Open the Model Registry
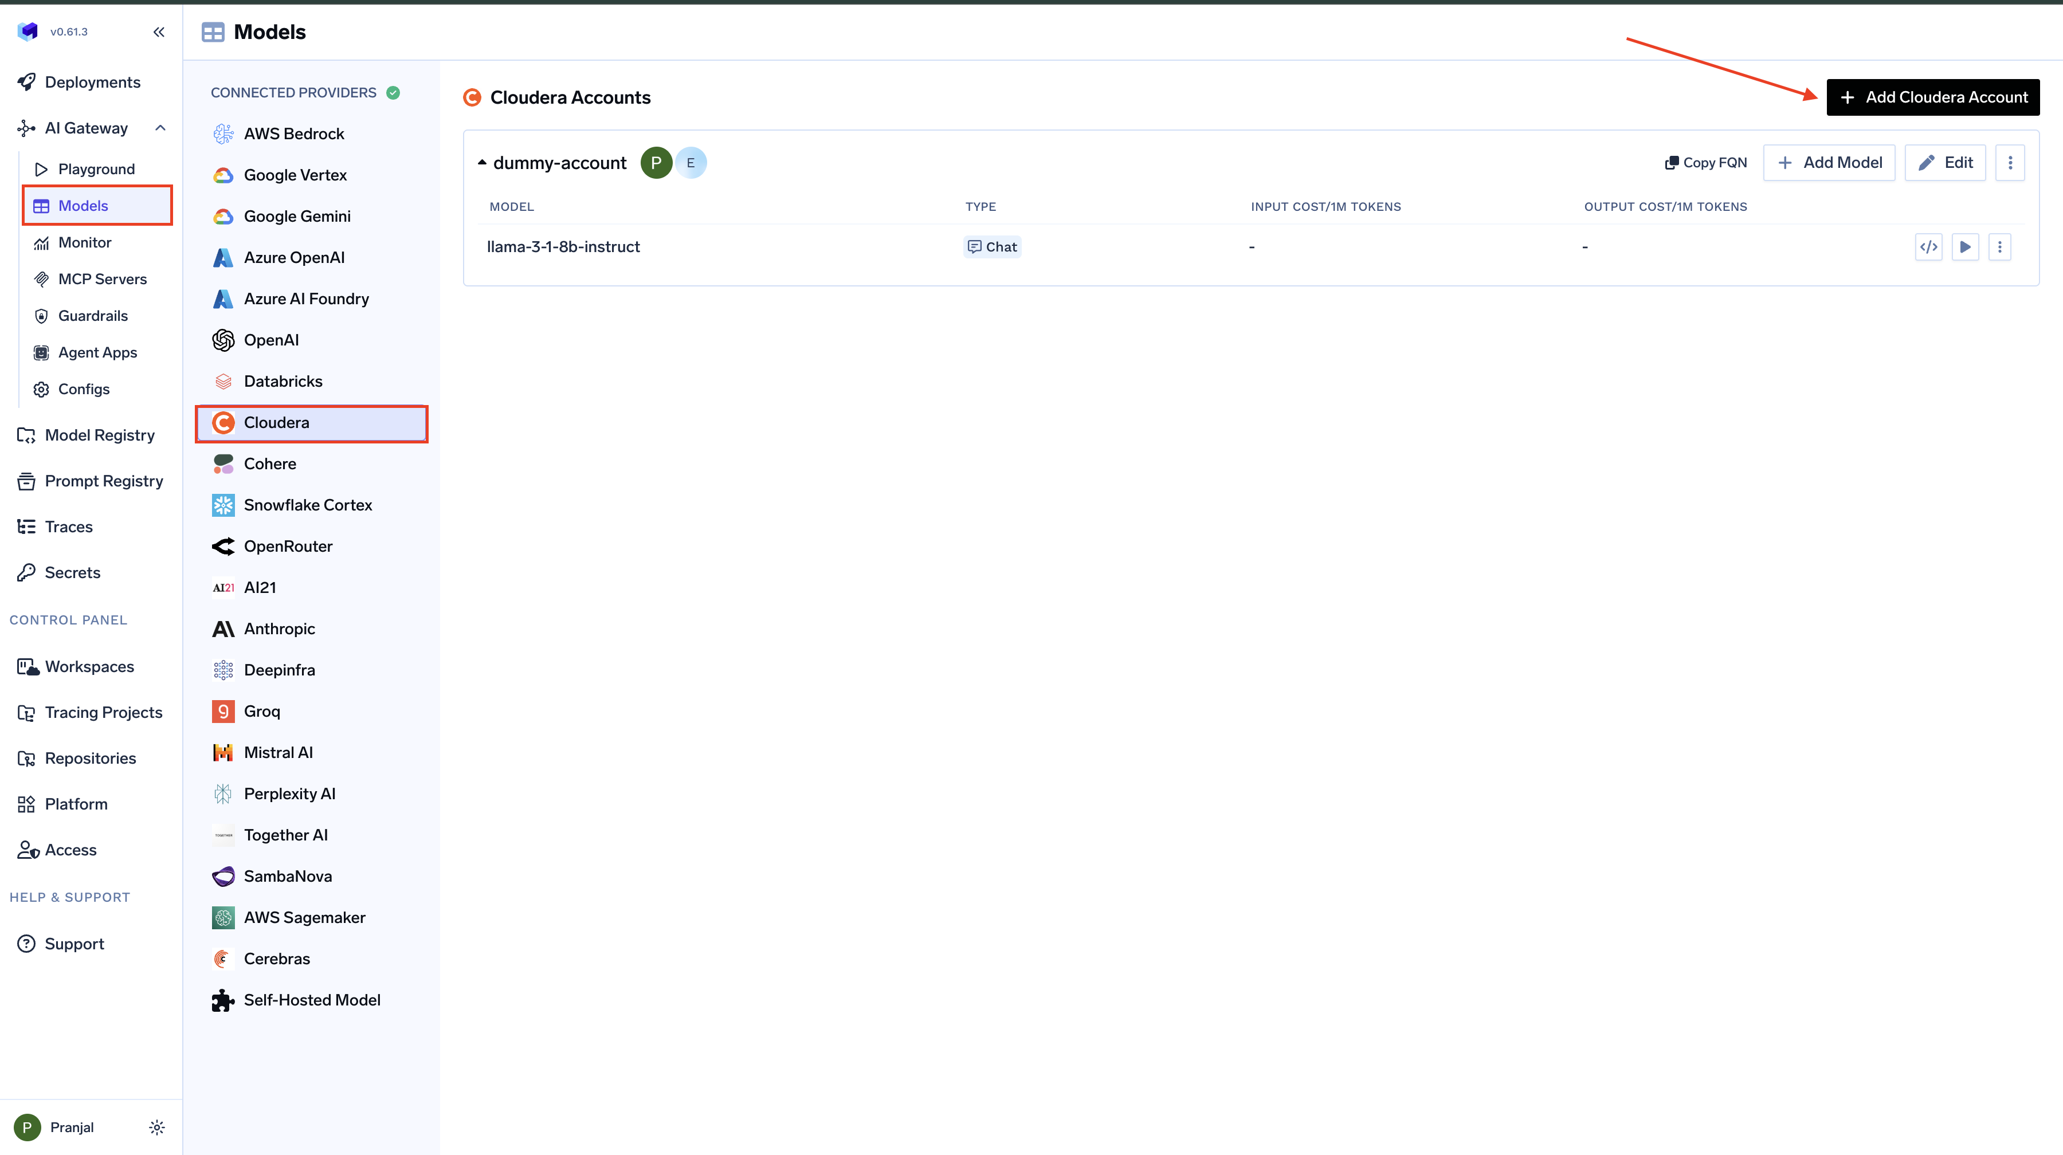Image resolution: width=2063 pixels, height=1155 pixels. coord(99,435)
